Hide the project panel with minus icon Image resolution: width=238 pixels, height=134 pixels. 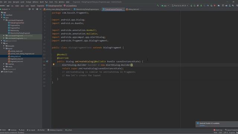click(x=41, y=9)
